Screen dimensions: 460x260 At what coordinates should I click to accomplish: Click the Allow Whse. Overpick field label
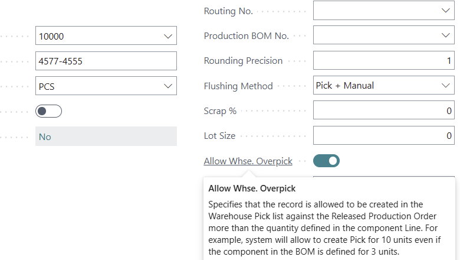(248, 161)
